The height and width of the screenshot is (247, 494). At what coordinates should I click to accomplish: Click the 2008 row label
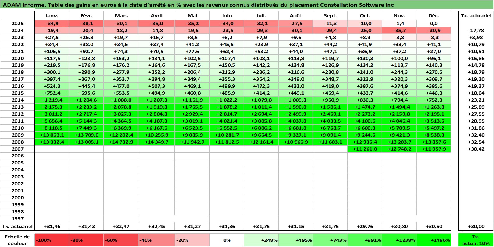(17, 142)
